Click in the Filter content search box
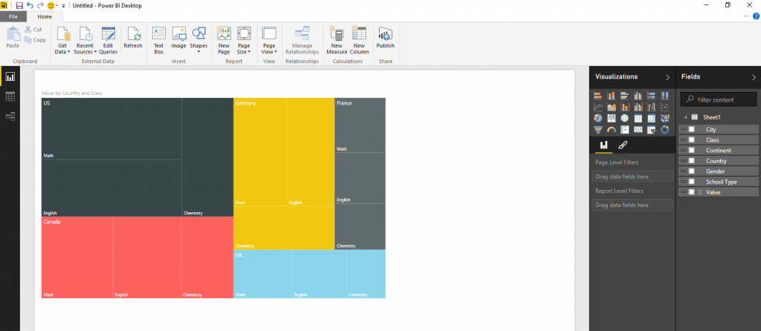Screen dimensions: 761x331 [719, 99]
